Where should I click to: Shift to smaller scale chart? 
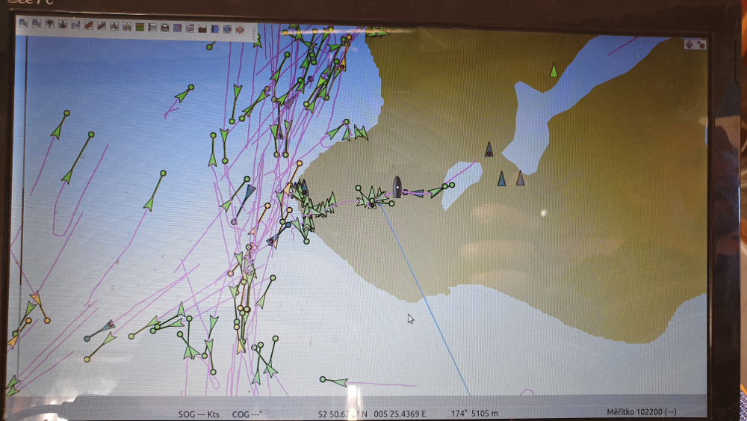coord(63,25)
